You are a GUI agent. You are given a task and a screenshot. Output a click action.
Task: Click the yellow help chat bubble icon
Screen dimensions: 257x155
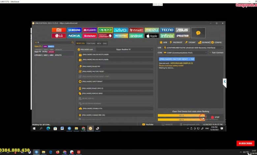(x=198, y=33)
